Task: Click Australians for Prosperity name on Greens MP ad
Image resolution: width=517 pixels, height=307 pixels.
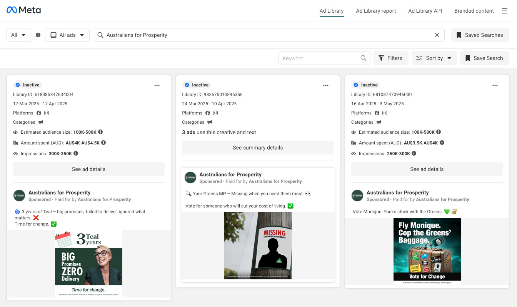Action: (230, 174)
